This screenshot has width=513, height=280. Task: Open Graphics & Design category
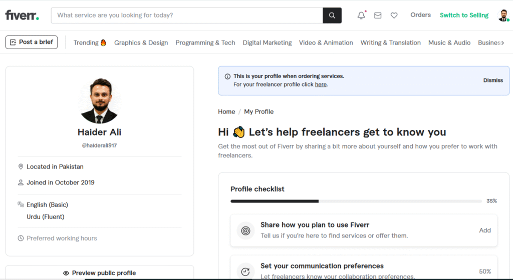141,43
